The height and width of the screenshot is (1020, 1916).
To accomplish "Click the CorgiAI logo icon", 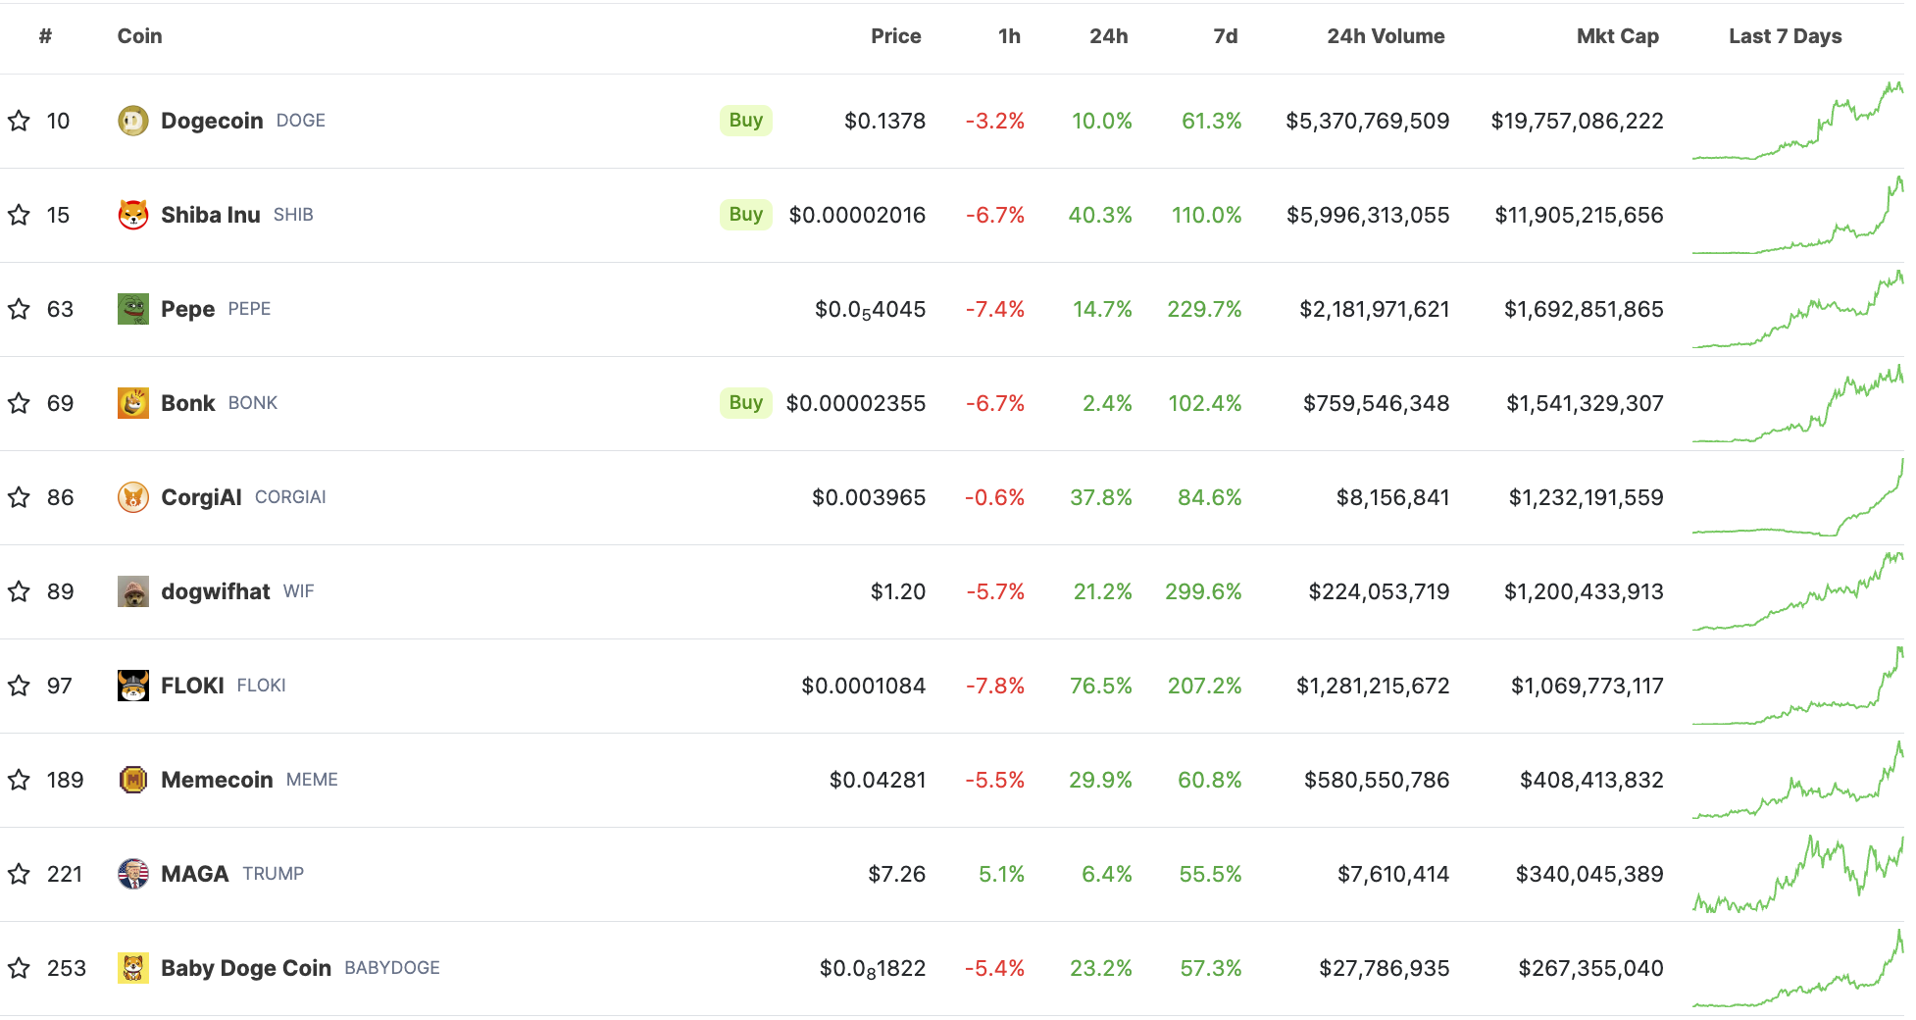I will [x=133, y=497].
